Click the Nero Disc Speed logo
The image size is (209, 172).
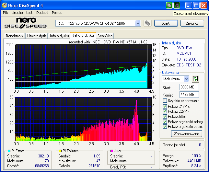point(26,23)
